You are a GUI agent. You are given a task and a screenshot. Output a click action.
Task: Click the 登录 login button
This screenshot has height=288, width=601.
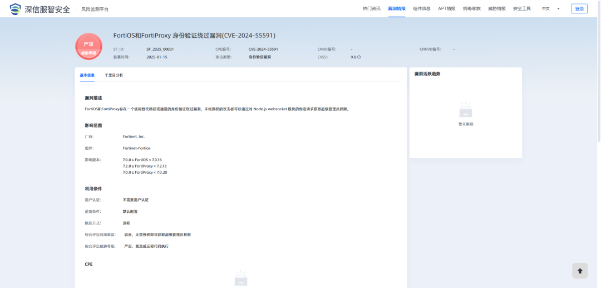(579, 8)
